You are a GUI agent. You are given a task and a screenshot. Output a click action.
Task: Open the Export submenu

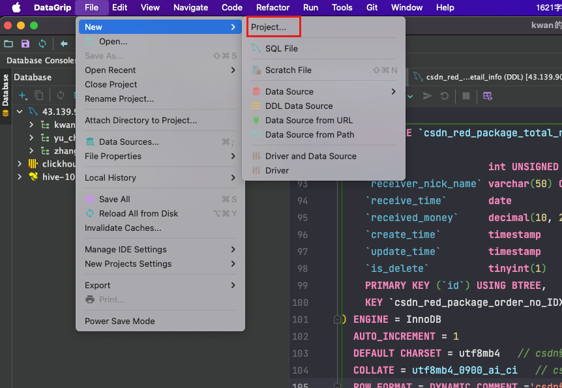[160, 285]
